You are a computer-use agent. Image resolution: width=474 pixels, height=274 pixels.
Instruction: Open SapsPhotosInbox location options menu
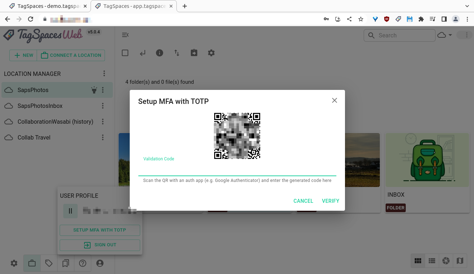[x=103, y=106]
